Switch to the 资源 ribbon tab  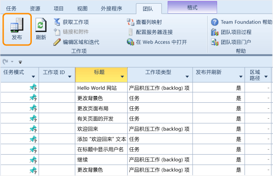pyautogui.click(x=35, y=9)
